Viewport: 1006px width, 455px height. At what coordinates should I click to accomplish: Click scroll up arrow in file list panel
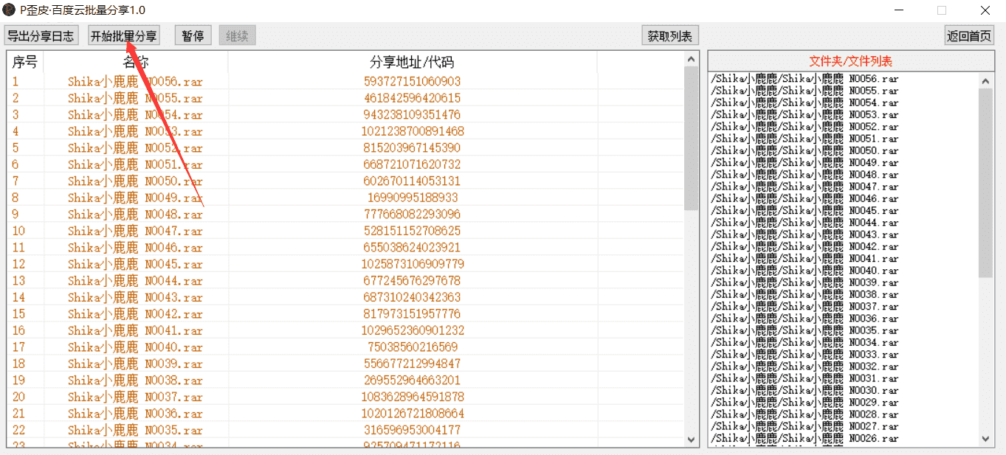(987, 80)
